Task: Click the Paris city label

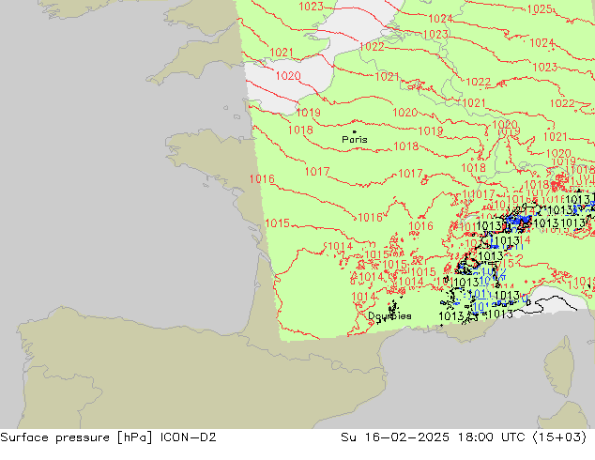Action: [355, 140]
